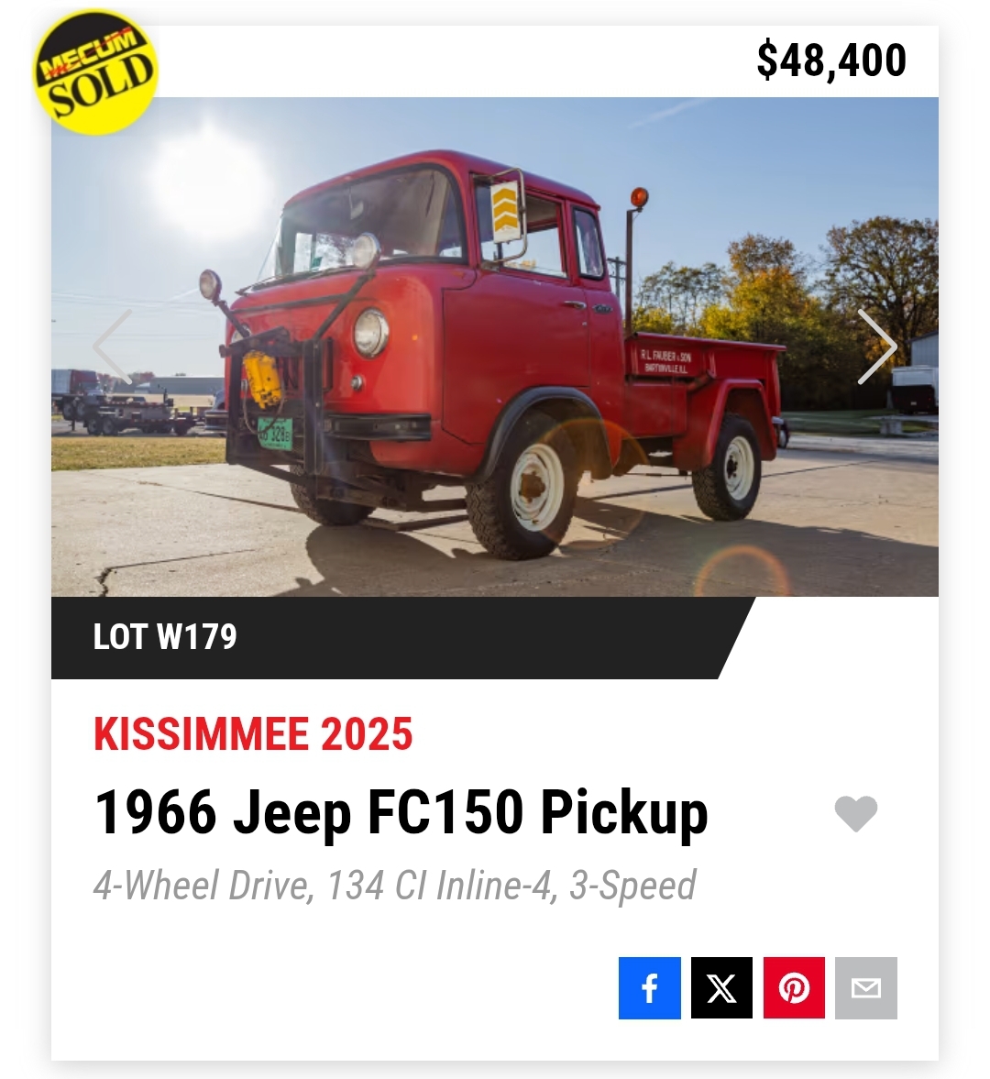Screen dimensions: 990x1079
Task: Click the $48,400 sold price
Action: click(x=831, y=61)
